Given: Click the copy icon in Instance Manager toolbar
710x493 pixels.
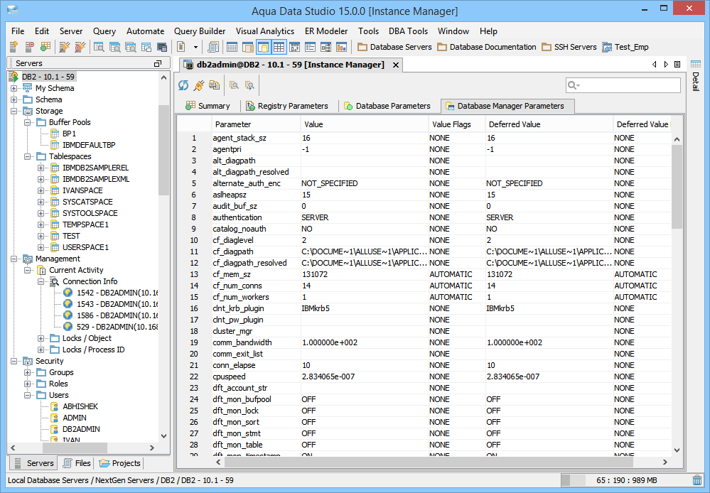Looking at the screenshot, I should pos(214,85).
